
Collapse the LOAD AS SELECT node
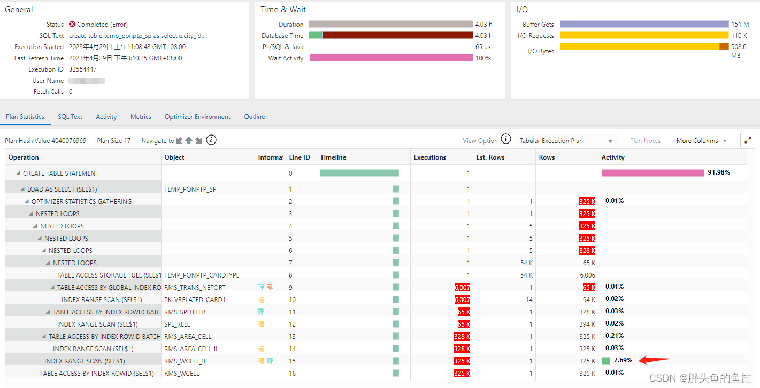22,189
